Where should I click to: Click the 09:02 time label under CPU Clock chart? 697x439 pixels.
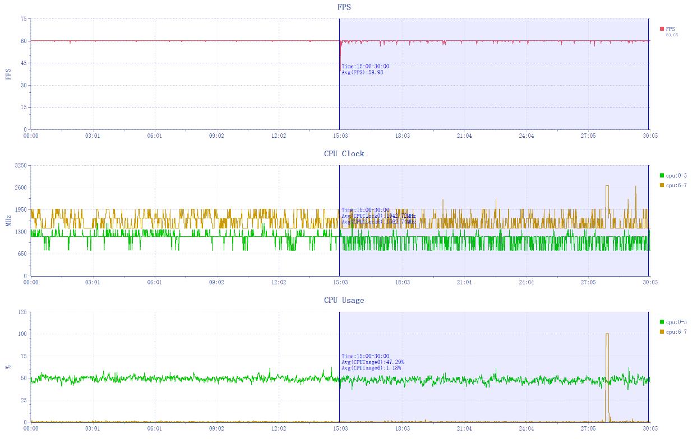[x=216, y=282]
